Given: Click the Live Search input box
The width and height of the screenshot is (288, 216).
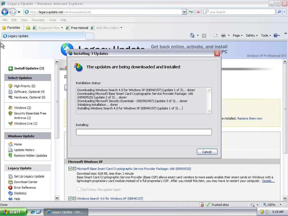Looking at the screenshot, I should (x=239, y=12).
